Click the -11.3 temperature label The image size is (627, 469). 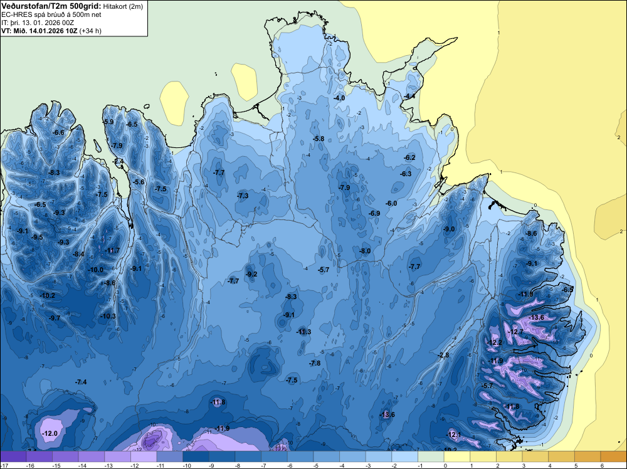click(x=303, y=332)
